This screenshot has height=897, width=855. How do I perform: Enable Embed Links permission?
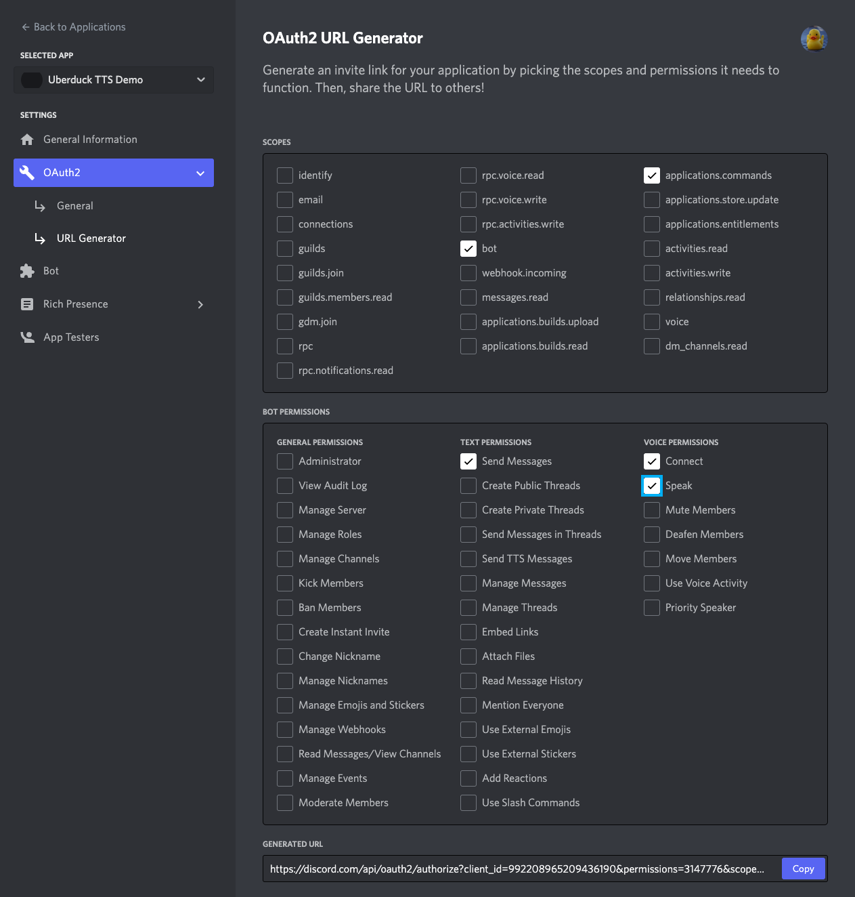pos(468,632)
